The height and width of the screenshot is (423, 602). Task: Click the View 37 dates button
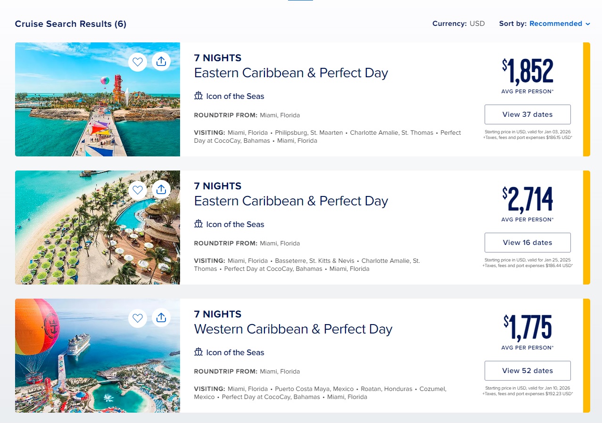coord(528,114)
